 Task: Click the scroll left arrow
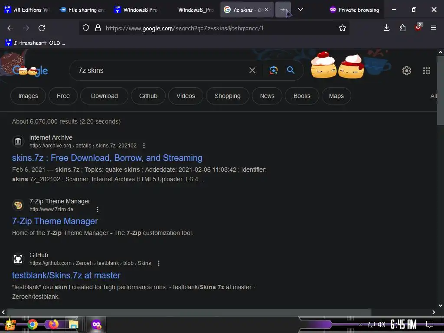[3, 312]
